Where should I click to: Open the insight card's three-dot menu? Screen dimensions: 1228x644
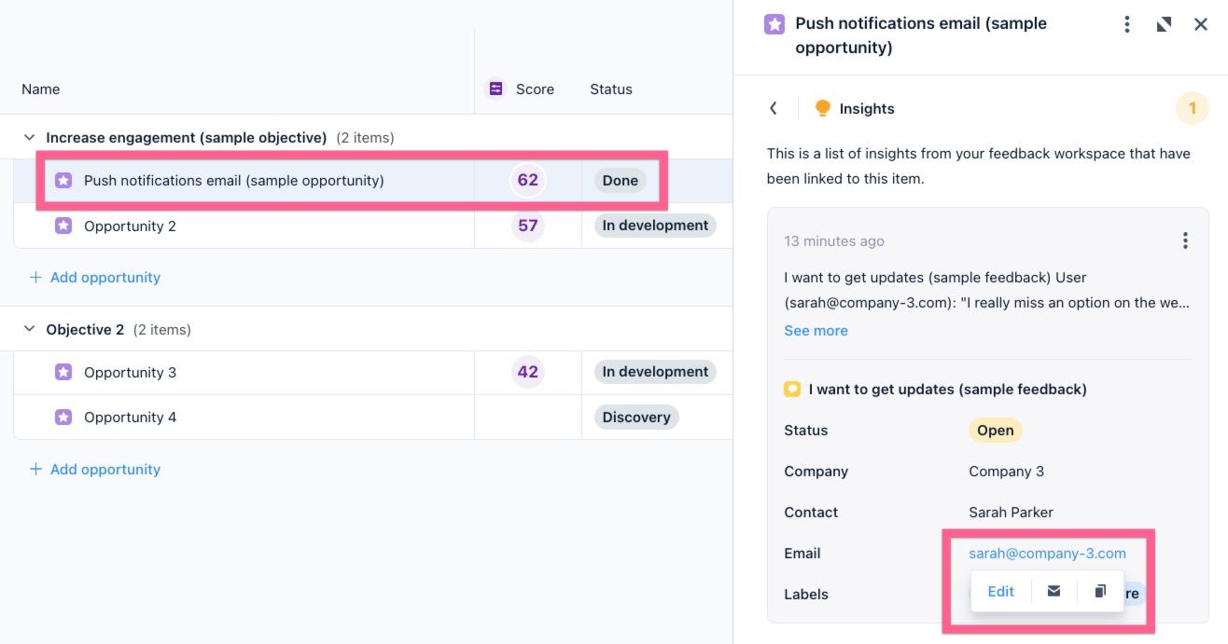pos(1185,241)
